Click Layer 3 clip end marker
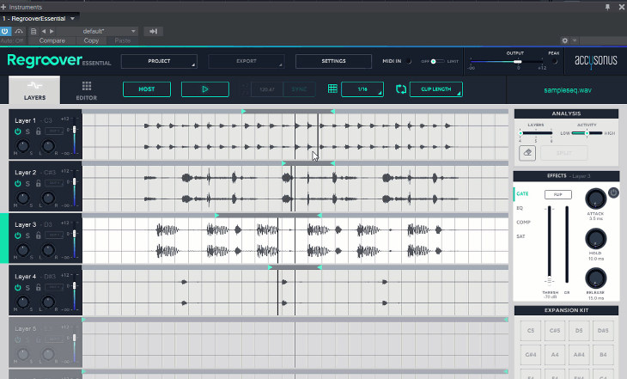 320,216
